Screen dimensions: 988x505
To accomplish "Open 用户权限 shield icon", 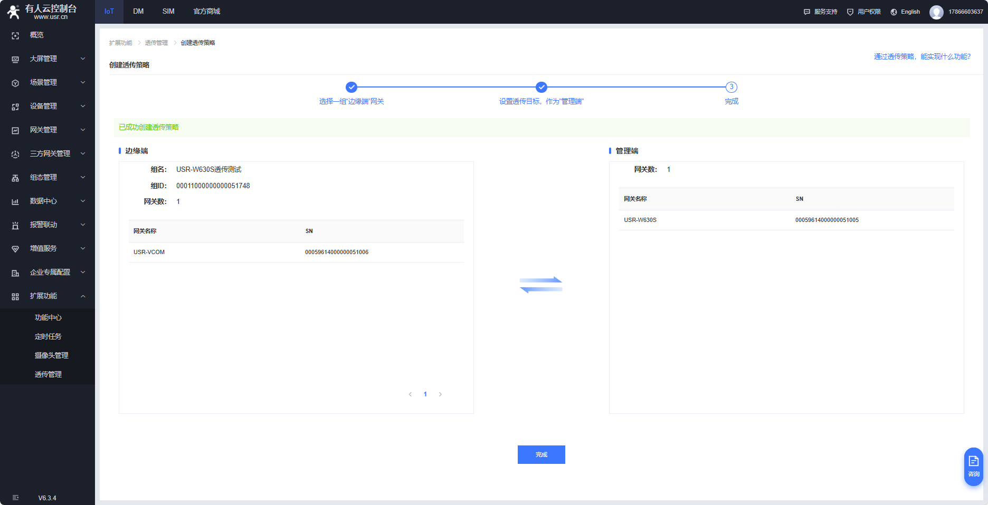I will (850, 12).
